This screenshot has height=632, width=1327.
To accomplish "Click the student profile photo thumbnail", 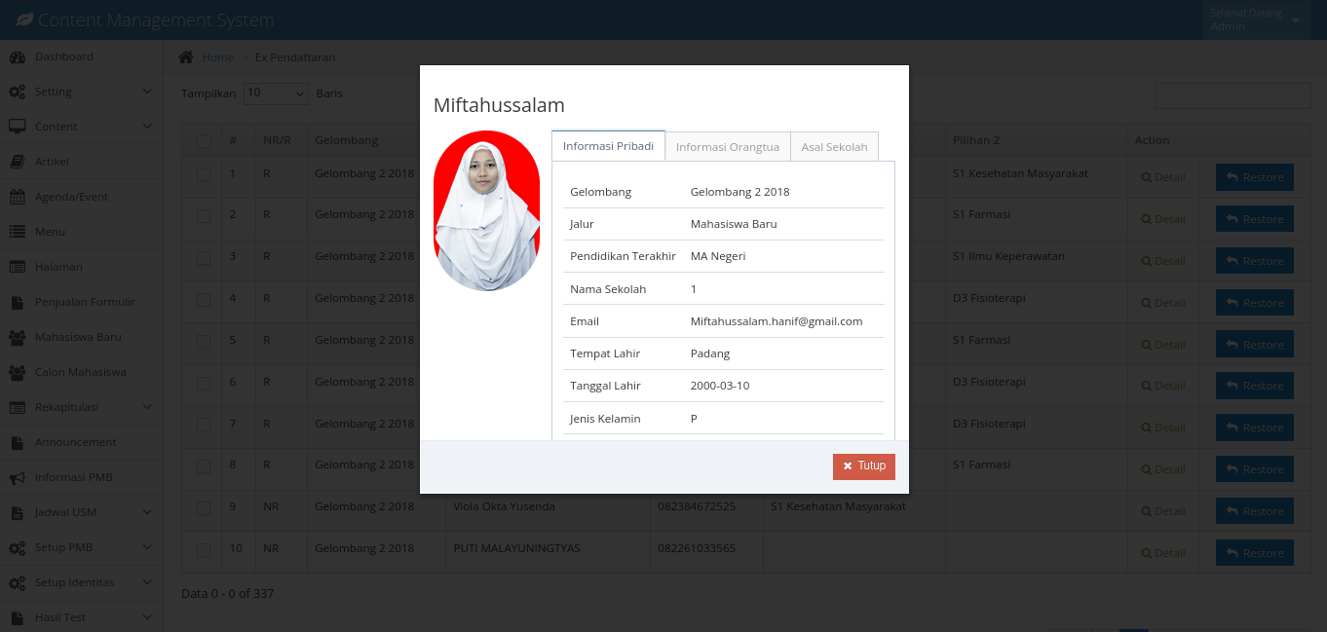I will (486, 210).
